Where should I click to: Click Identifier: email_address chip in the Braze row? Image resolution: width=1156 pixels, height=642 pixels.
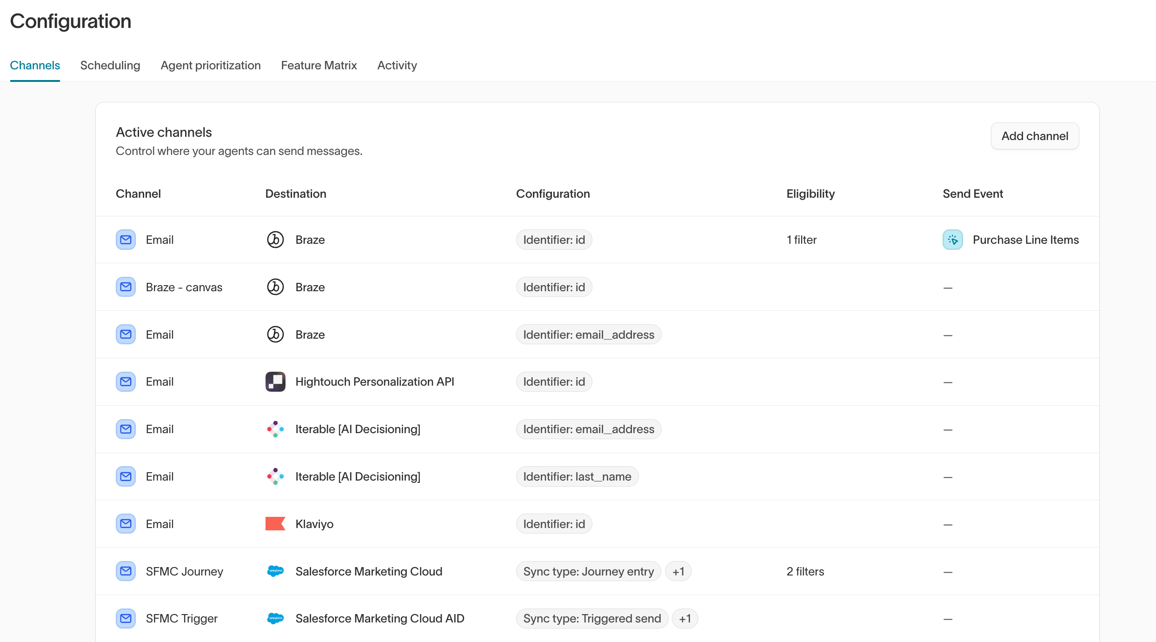click(589, 334)
